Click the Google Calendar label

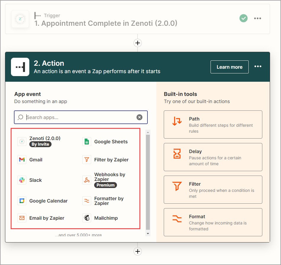[48, 201]
